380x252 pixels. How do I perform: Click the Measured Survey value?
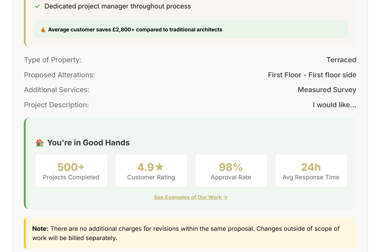[x=327, y=90]
